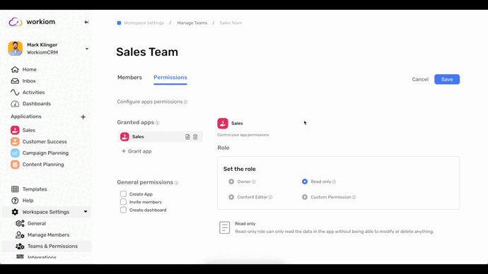
Task: Click the Sales Team breadcrumb
Action: coord(231,23)
